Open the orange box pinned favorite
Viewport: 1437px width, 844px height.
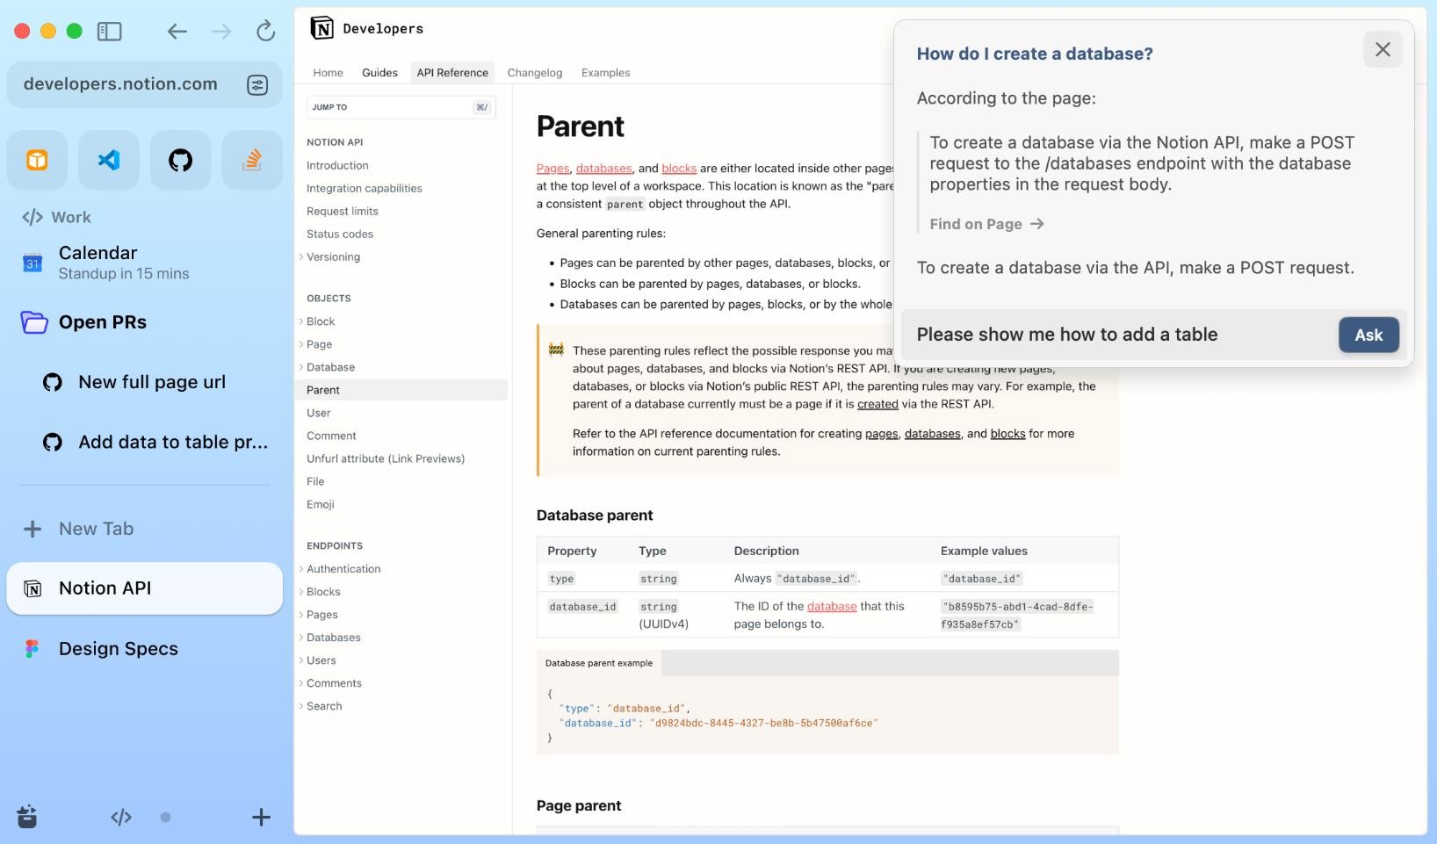37,160
